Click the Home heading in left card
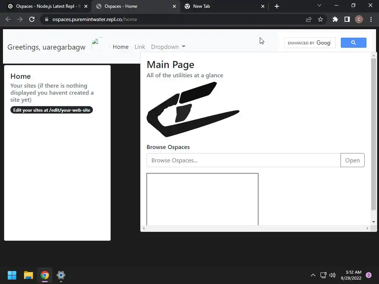This screenshot has height=284, width=379. (x=21, y=76)
